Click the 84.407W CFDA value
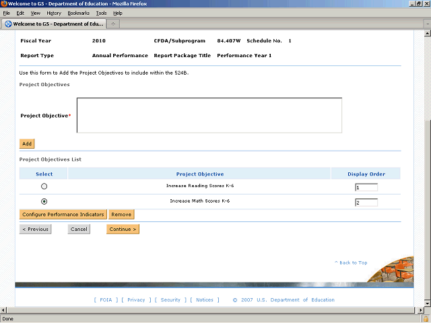 click(x=229, y=40)
